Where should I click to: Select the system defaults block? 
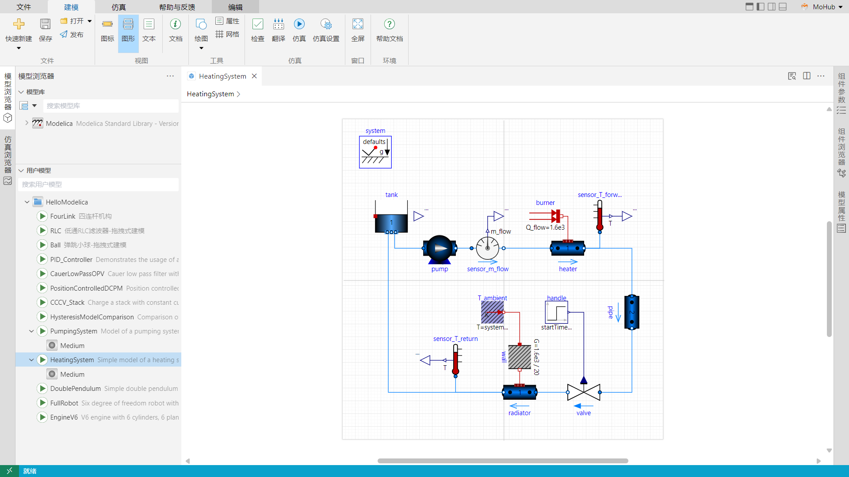coord(375,152)
